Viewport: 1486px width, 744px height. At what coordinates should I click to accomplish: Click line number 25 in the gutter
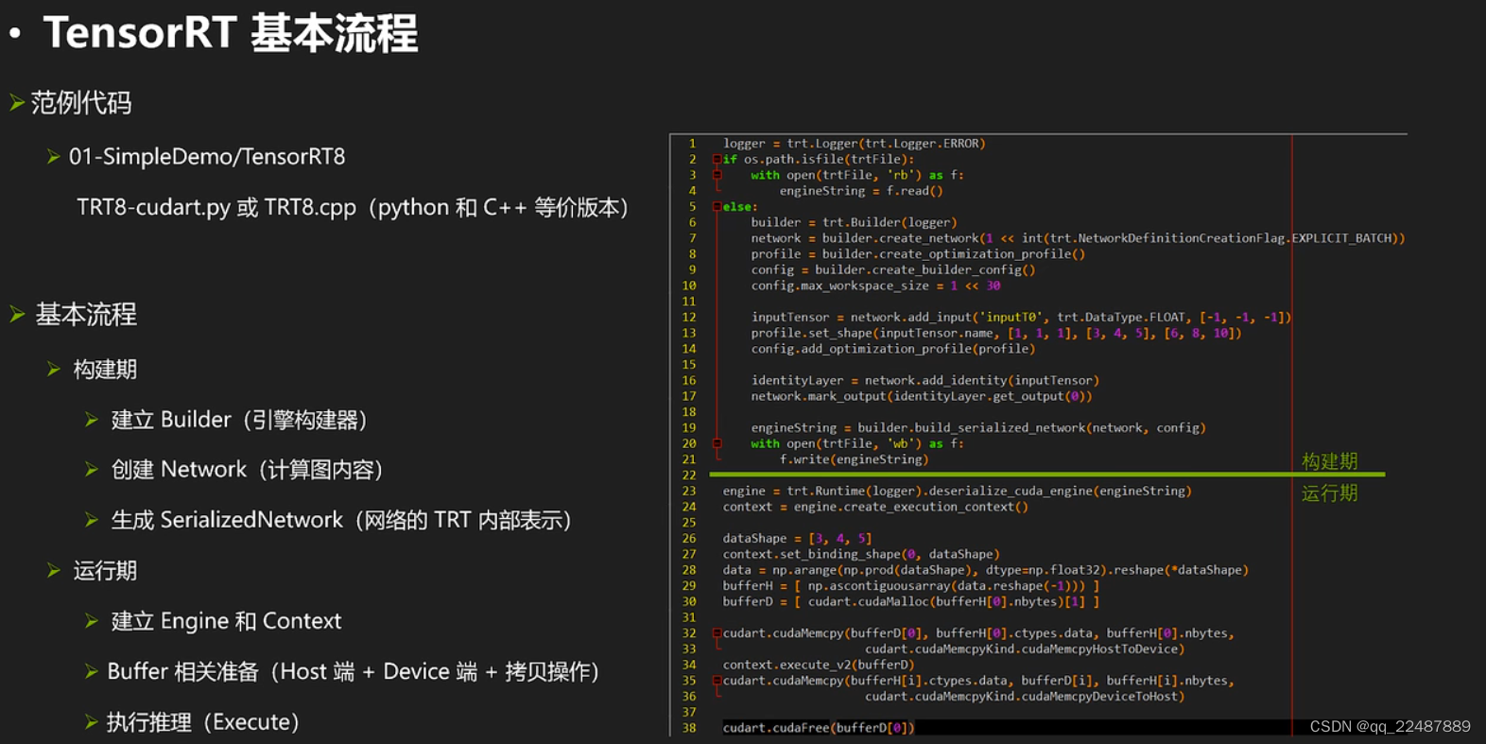tap(689, 523)
